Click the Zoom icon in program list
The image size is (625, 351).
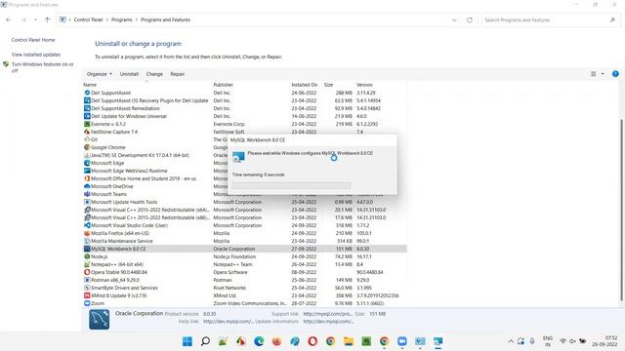(x=87, y=303)
